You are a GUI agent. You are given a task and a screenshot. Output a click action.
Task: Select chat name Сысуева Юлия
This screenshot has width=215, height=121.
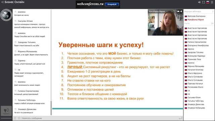25,21
